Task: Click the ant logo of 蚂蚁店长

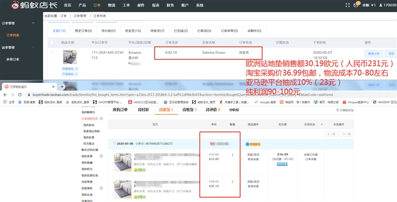Action: pyautogui.click(x=15, y=5)
